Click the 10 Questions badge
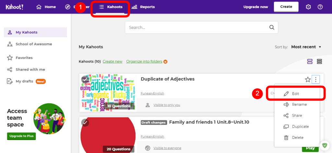The image size is (332, 153). pos(119,106)
